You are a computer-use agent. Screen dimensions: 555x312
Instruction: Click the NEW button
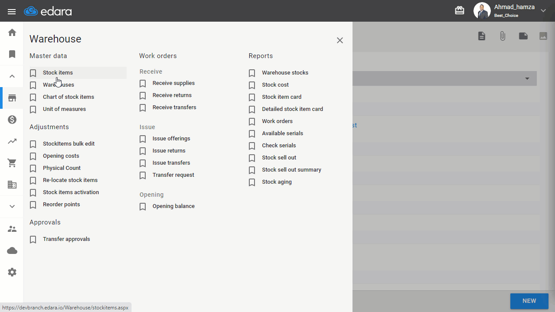(529, 301)
